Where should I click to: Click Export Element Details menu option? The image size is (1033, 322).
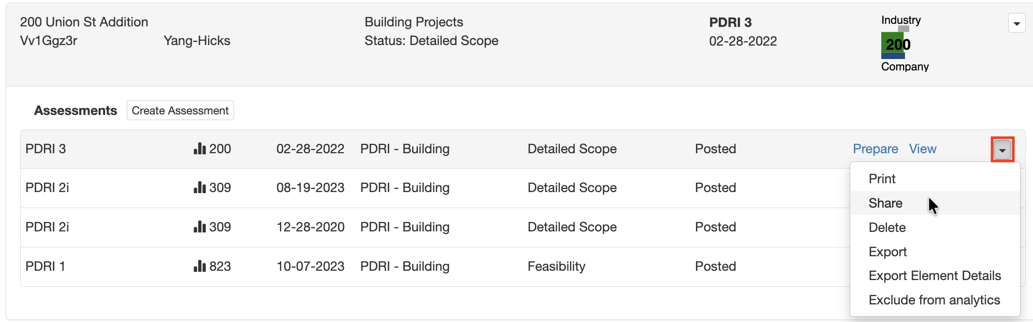935,276
